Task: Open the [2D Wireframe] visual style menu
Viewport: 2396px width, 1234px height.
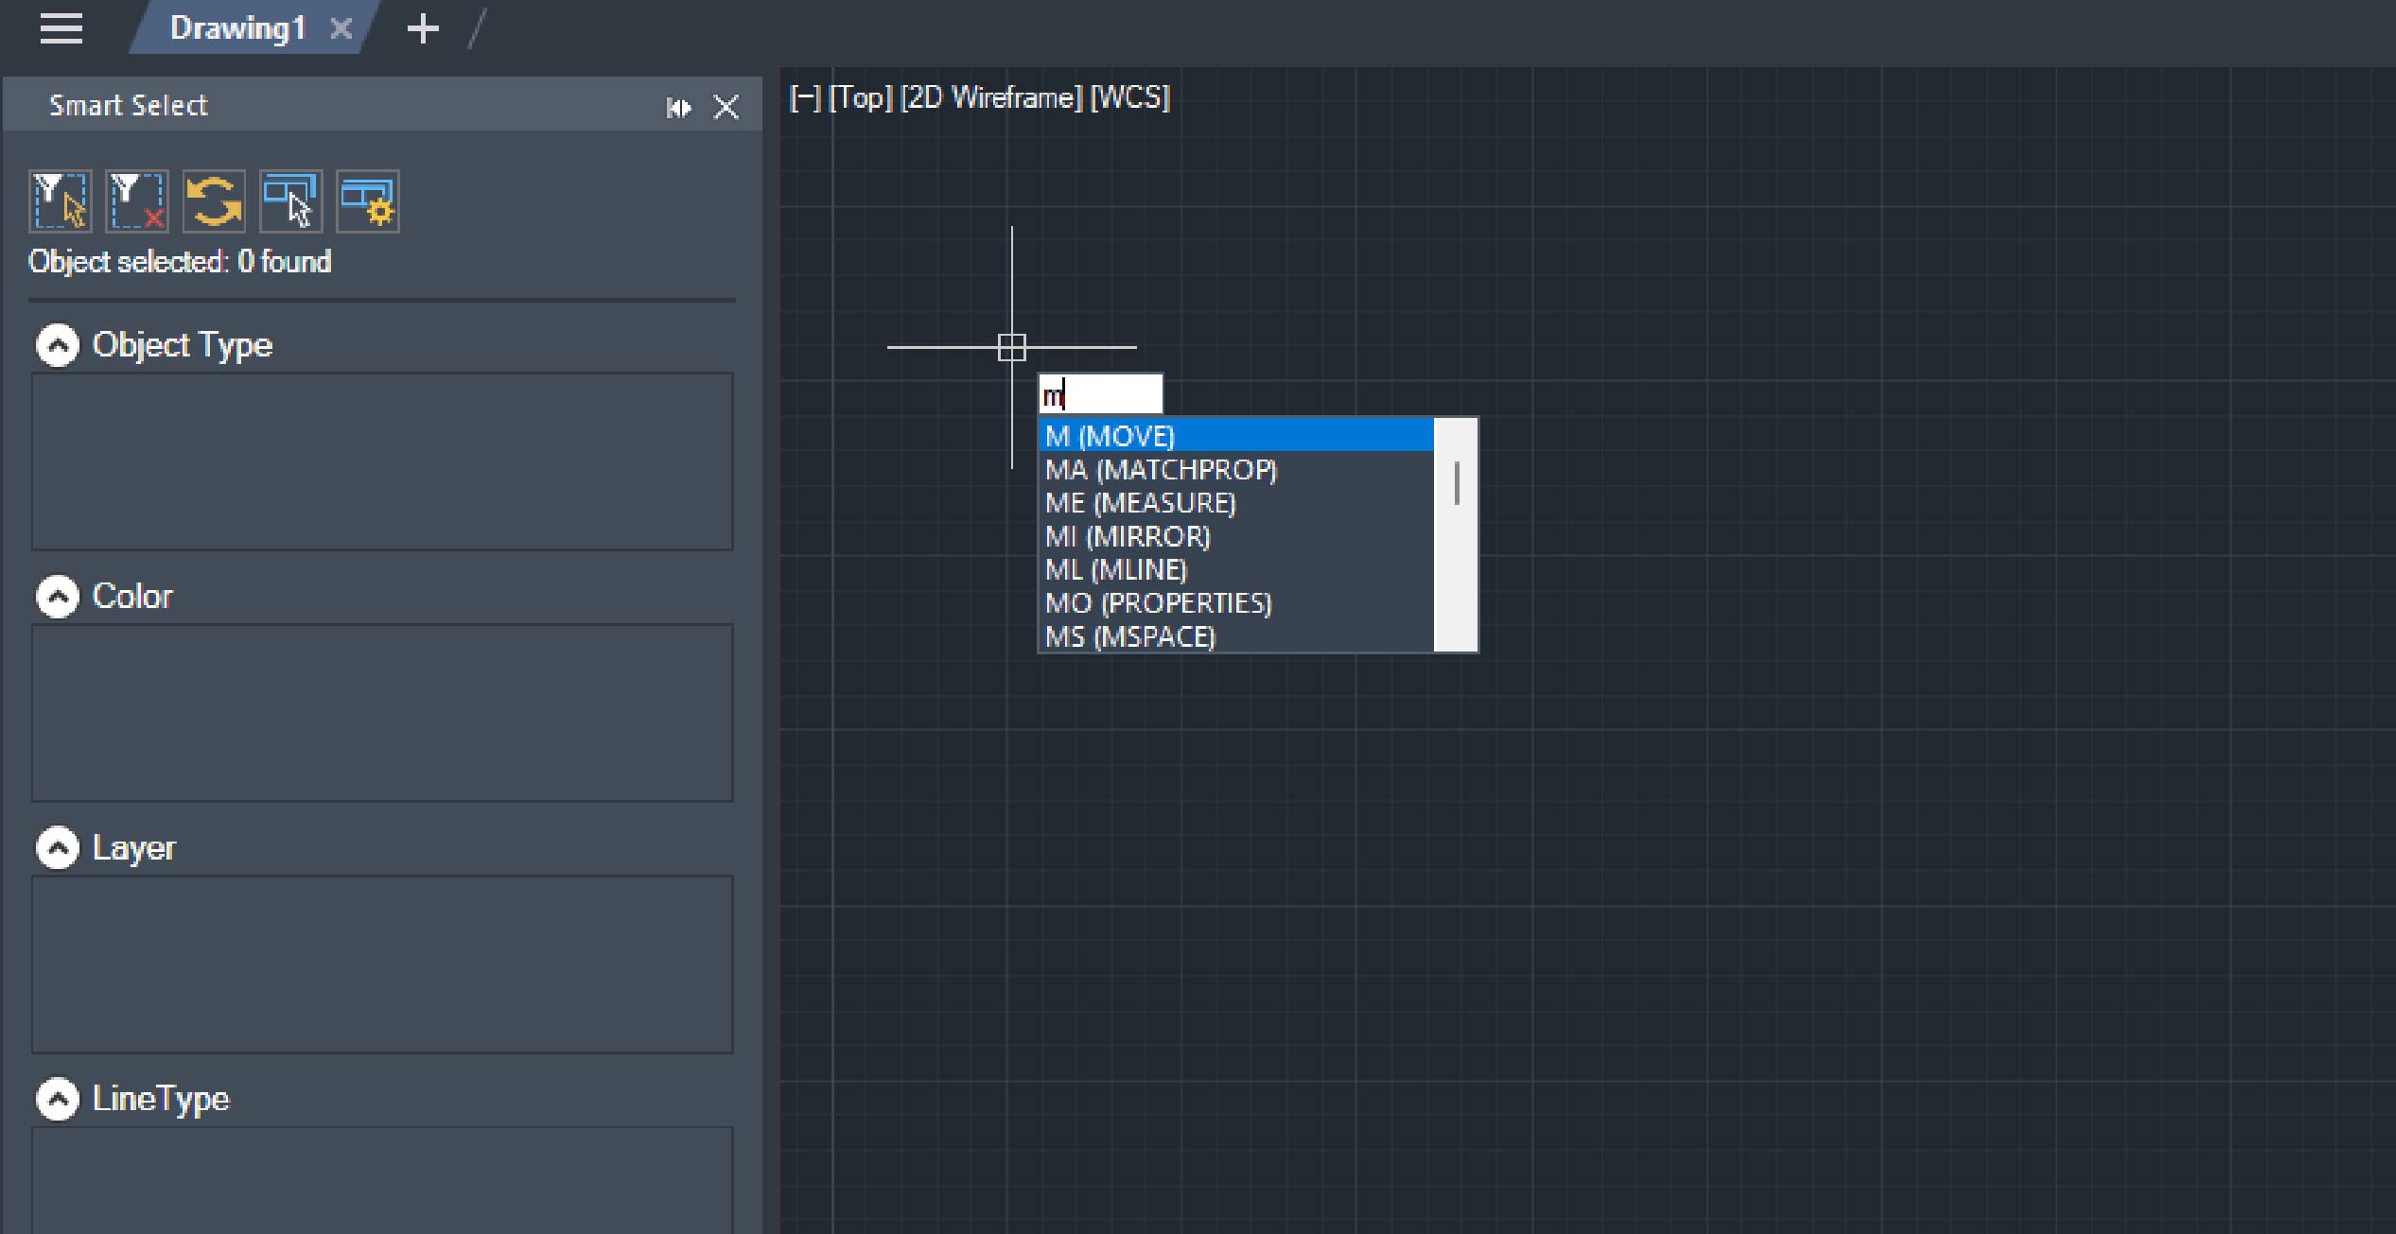Action: pyautogui.click(x=991, y=97)
